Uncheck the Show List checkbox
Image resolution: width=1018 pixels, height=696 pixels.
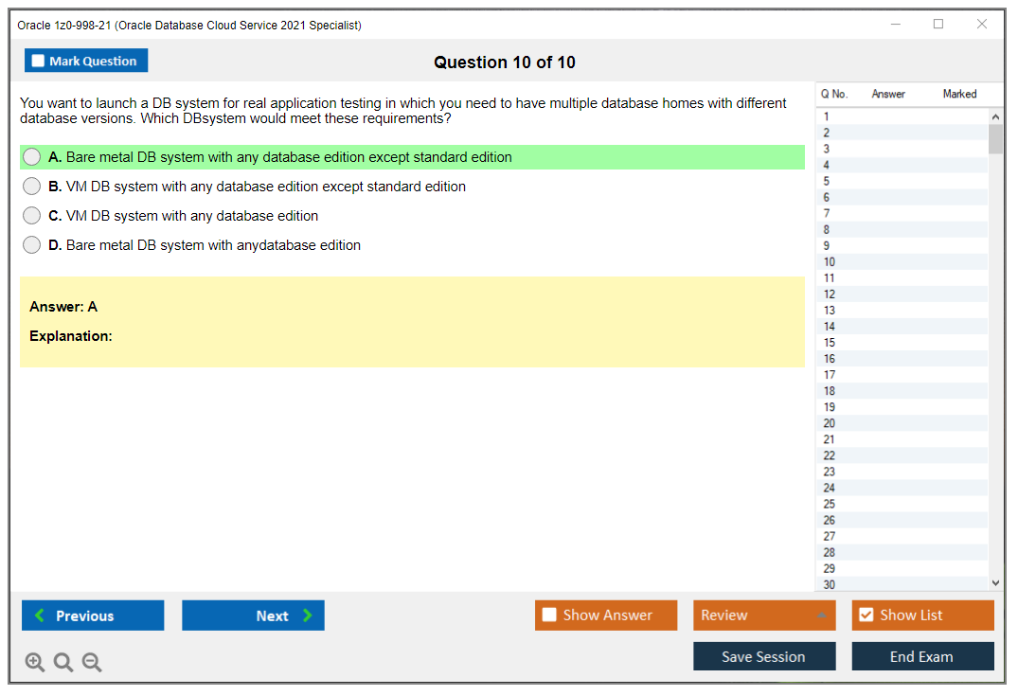pos(866,616)
